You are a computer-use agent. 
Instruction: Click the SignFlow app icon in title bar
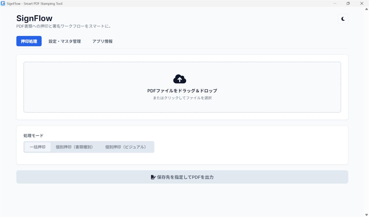tap(3, 3)
